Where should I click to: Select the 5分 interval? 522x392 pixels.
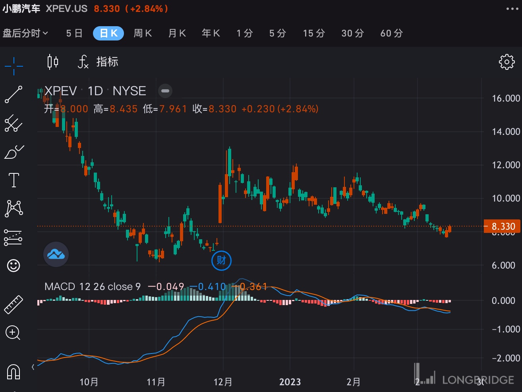(x=278, y=33)
